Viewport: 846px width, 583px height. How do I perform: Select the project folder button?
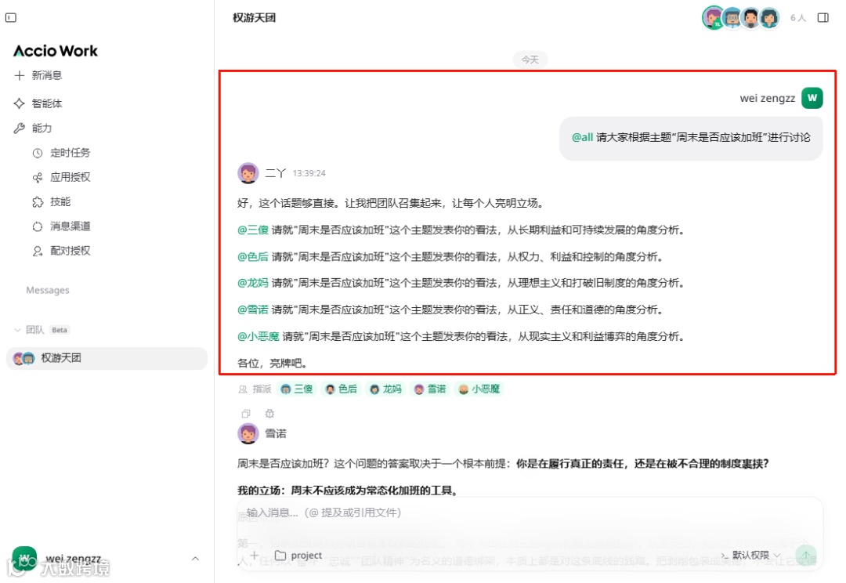point(298,556)
